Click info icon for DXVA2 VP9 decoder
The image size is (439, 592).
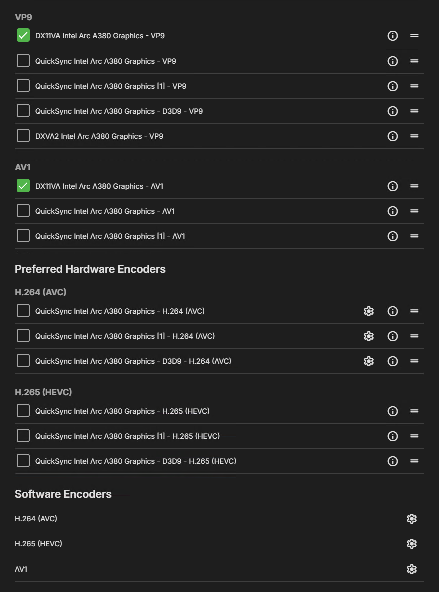coord(393,136)
